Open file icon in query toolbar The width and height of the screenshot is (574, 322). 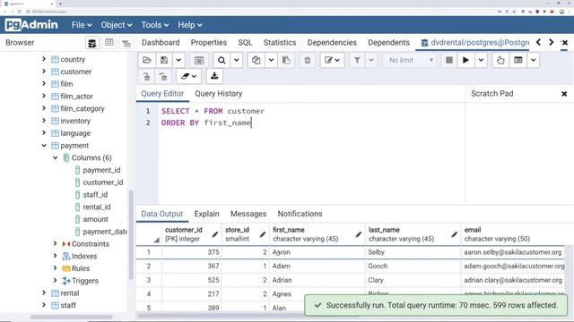147,60
